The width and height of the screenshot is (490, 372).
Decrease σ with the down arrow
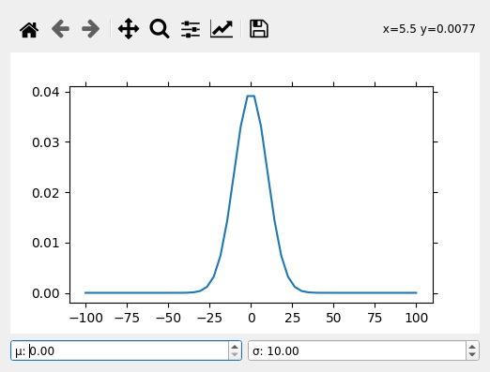(x=472, y=355)
